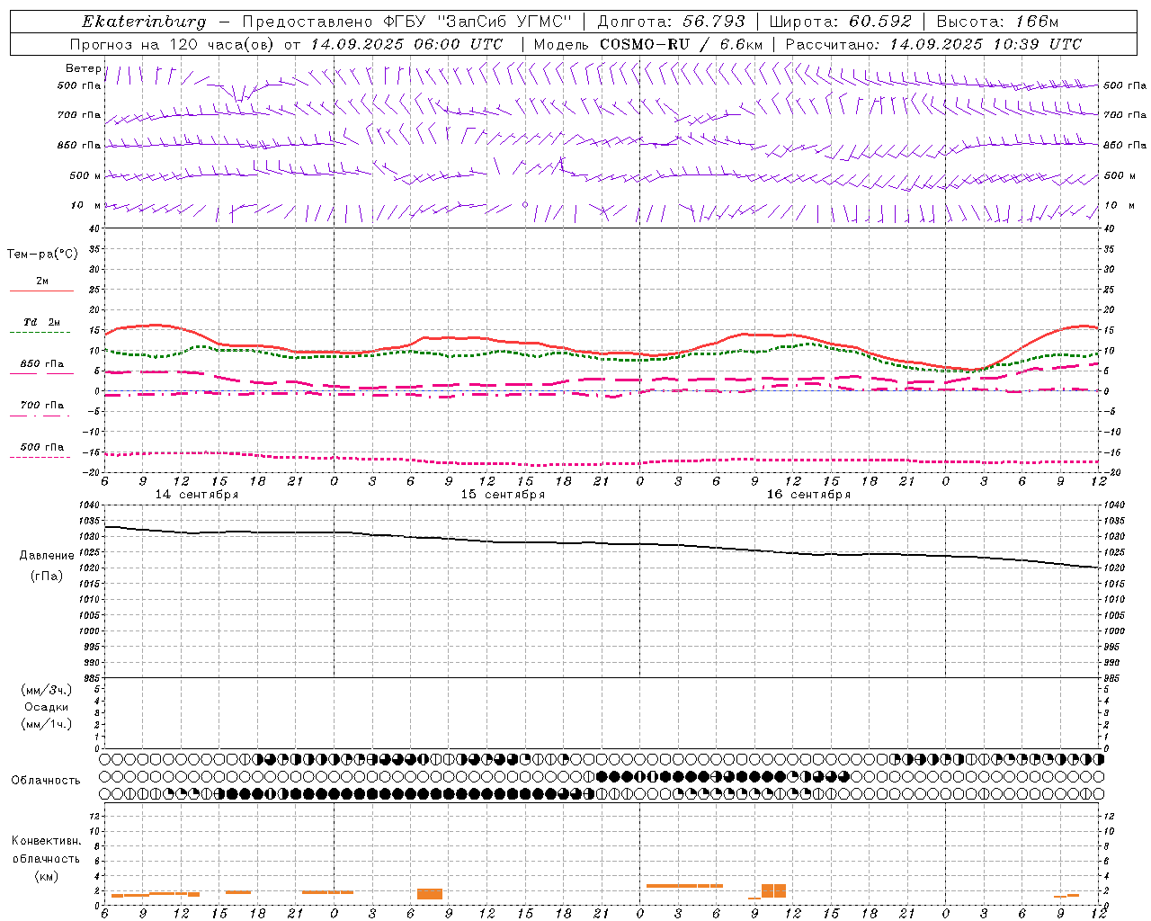Image resolution: width=1151 pixels, height=921 pixels.
Task: Click the "Давление" pressure panel label
Action: point(47,556)
